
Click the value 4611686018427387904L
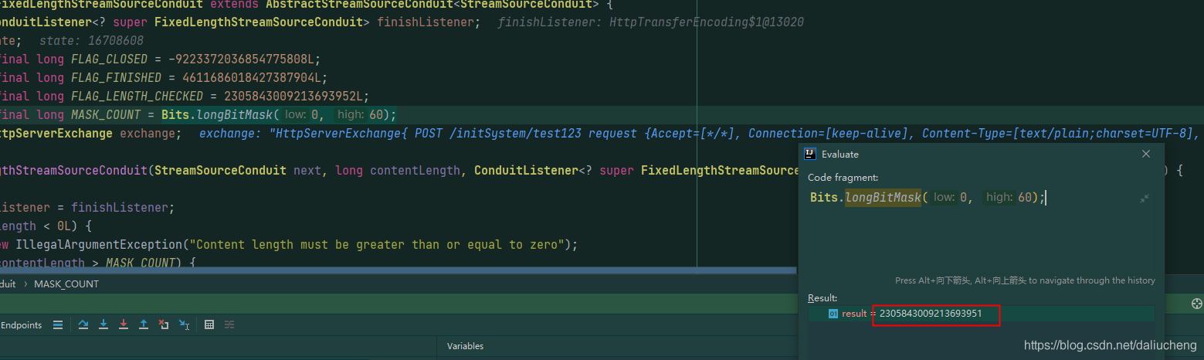pyautogui.click(x=255, y=78)
